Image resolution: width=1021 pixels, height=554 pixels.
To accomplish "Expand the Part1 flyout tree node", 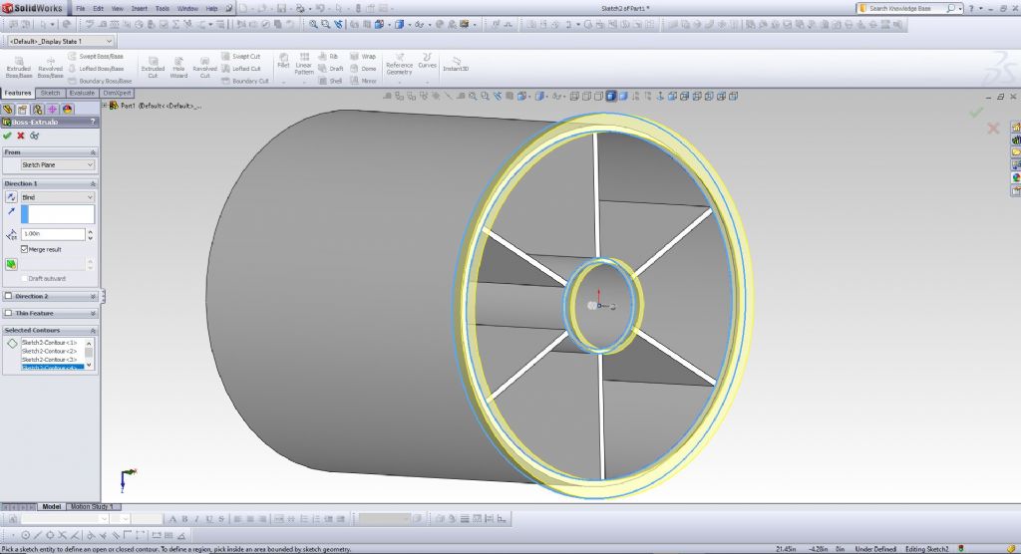I will point(105,106).
